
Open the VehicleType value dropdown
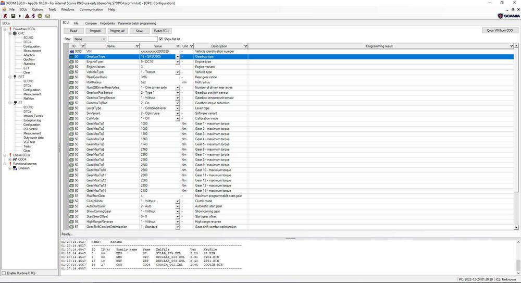click(x=178, y=72)
